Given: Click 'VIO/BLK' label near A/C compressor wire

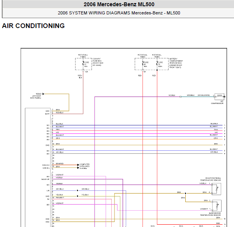Looking at the screenshot, I should tap(172, 95).
